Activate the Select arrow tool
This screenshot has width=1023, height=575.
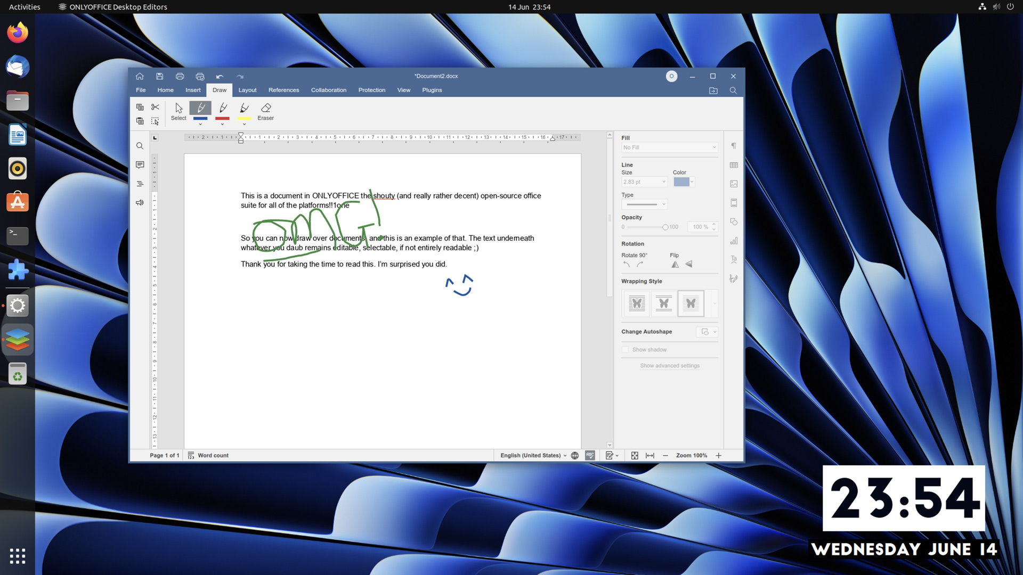coord(178,112)
